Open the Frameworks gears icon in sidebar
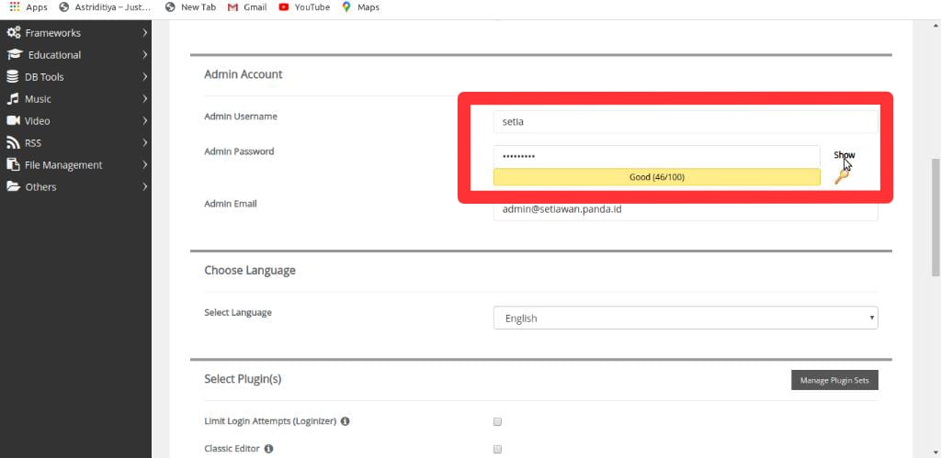The width and height of the screenshot is (941, 458). (13, 33)
